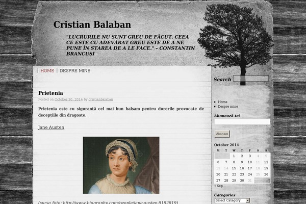306x204 pixels.
Task: Click the October 2014 calendar caption
Action: (226, 145)
